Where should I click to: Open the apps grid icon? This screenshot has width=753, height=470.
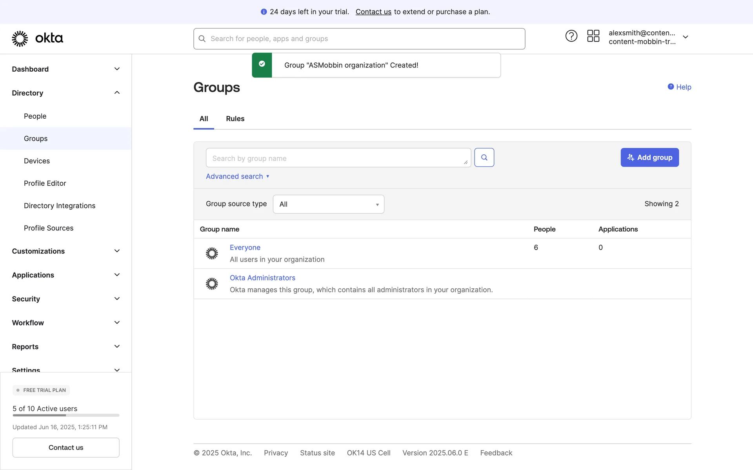click(x=593, y=36)
